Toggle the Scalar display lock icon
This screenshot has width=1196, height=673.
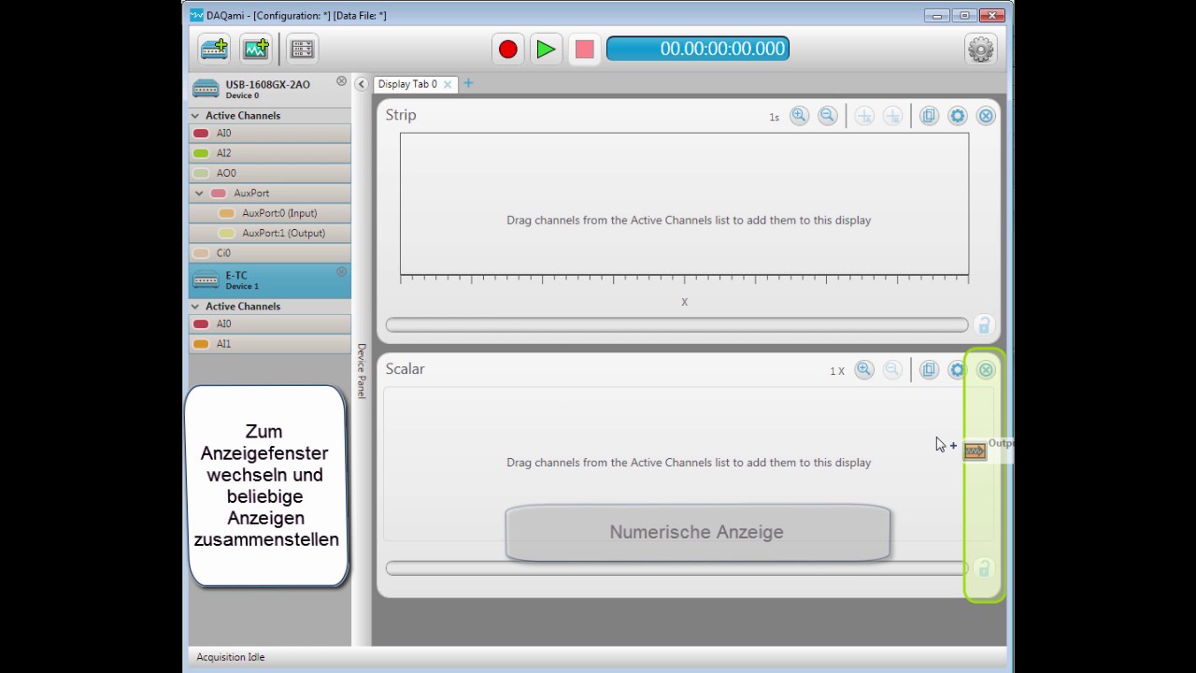click(x=984, y=568)
